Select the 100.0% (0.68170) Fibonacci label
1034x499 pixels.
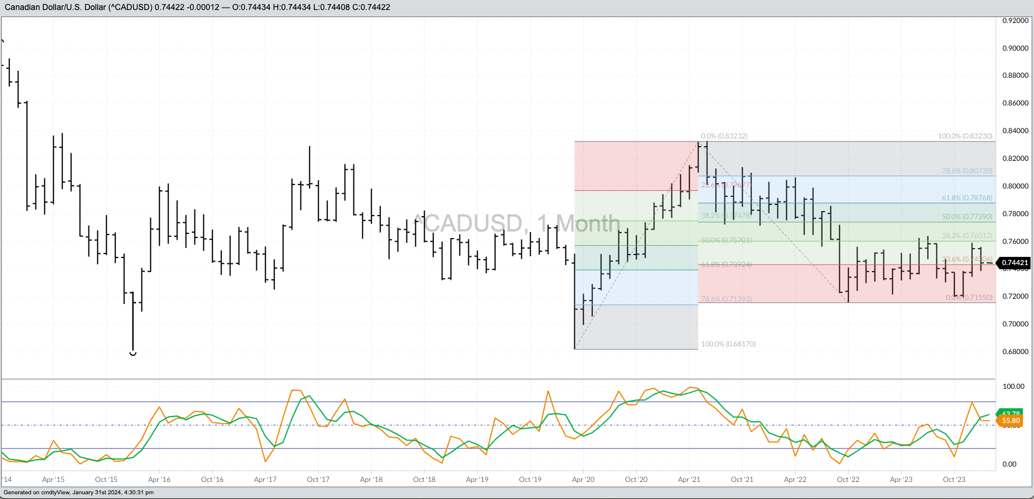[x=728, y=344]
